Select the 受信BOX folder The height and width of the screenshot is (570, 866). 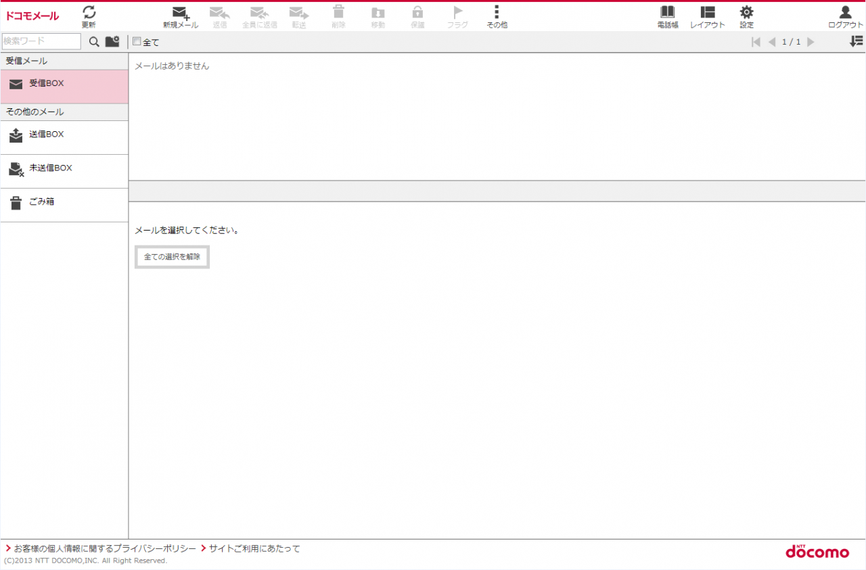[64, 87]
